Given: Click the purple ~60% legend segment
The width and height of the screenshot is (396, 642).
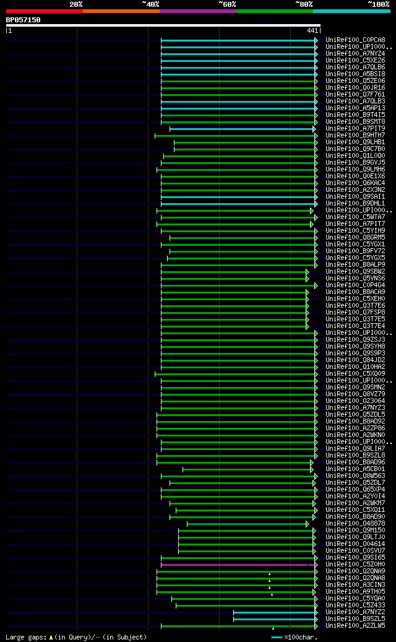Looking at the screenshot, I should pyautogui.click(x=198, y=11).
